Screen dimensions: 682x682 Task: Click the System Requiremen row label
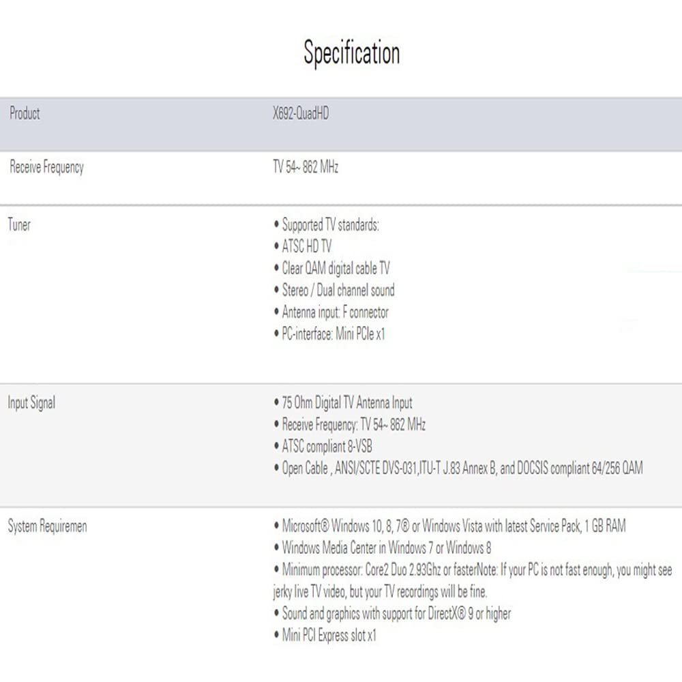47,527
